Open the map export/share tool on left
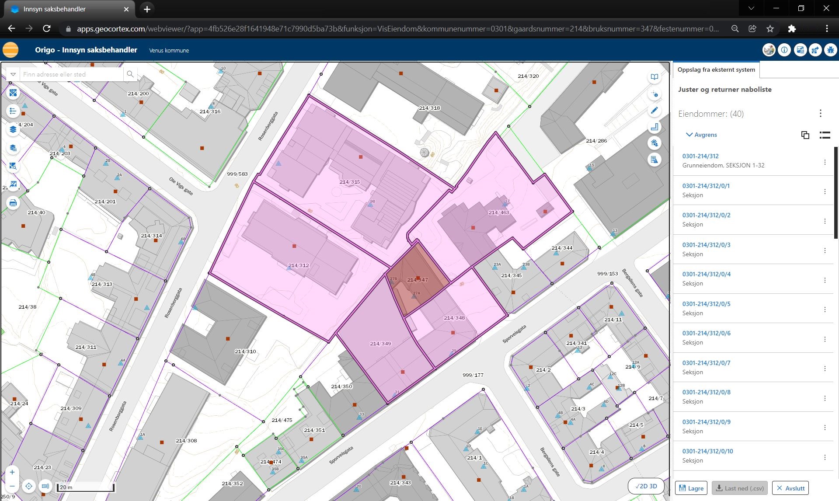Viewport: 839px width, 501px height. (13, 184)
